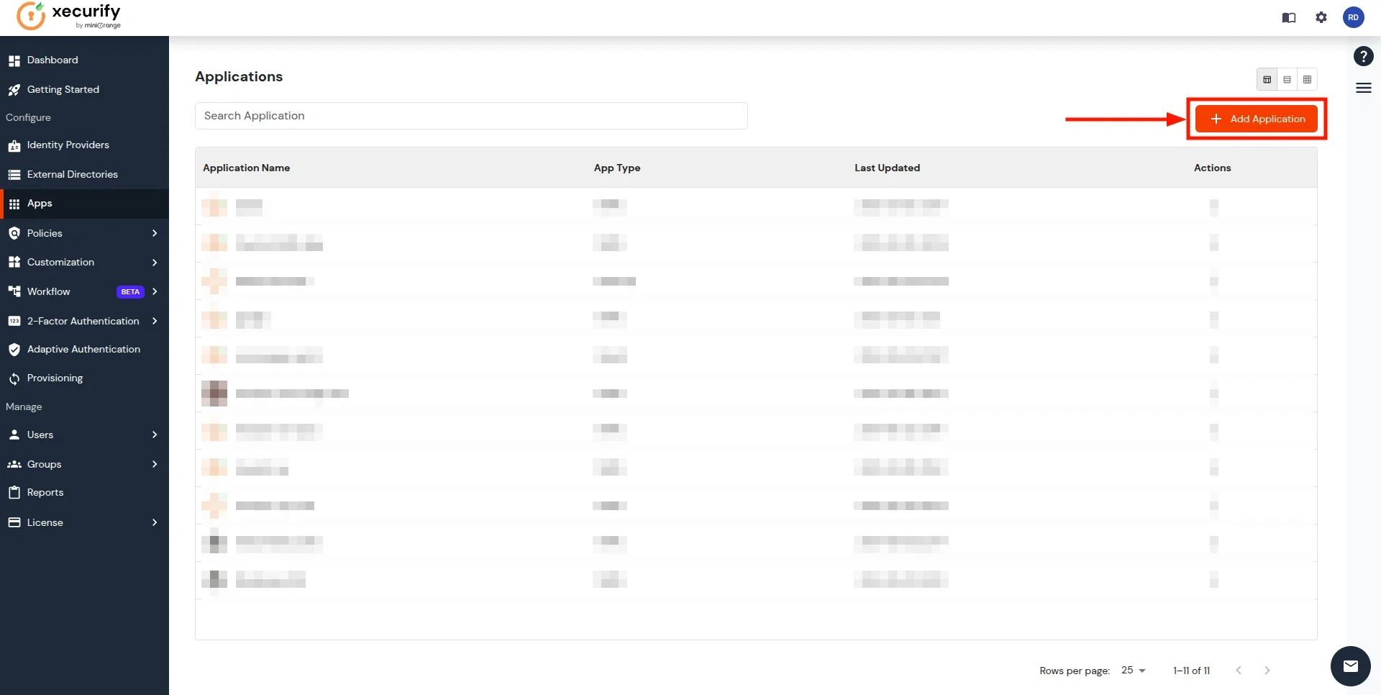The width and height of the screenshot is (1381, 695).
Task: Open the documentation book icon in header
Action: pos(1289,18)
